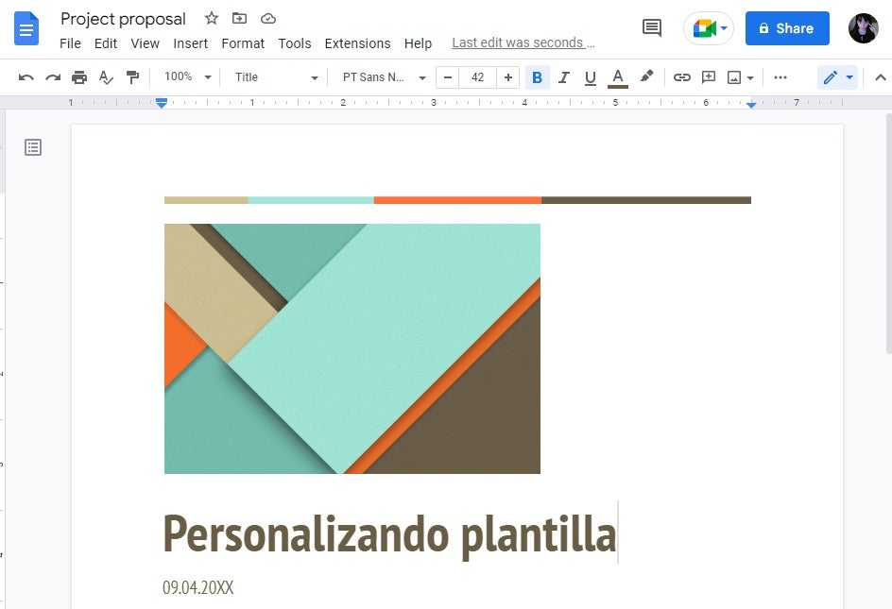Select the Paint format tool

tap(132, 77)
